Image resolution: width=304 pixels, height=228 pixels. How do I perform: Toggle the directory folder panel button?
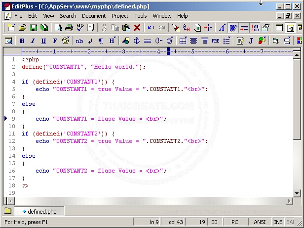(7, 211)
